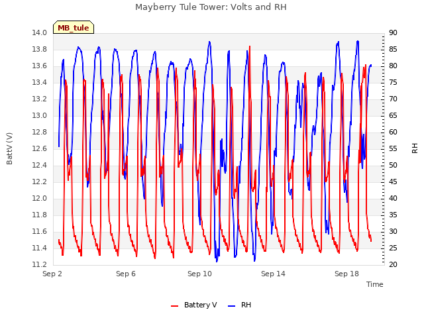
Task: Click the Sep 10 x-axis tick label
Action: pyautogui.click(x=199, y=274)
